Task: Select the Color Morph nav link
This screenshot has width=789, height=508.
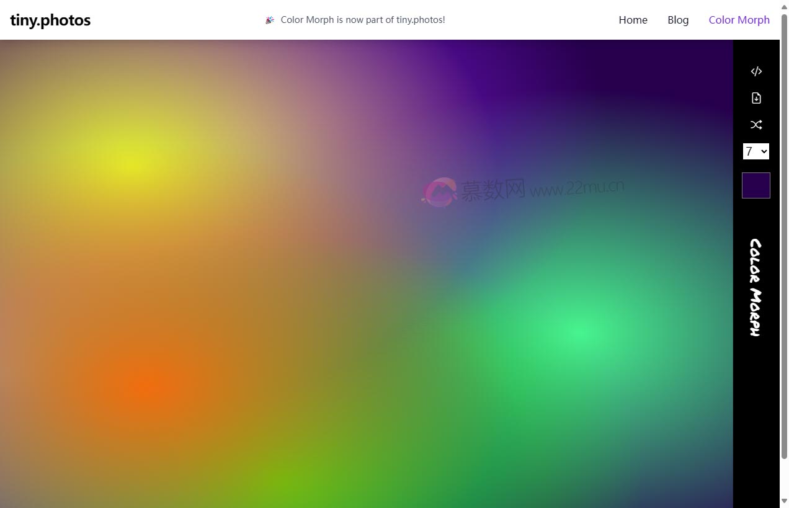Action: [739, 20]
